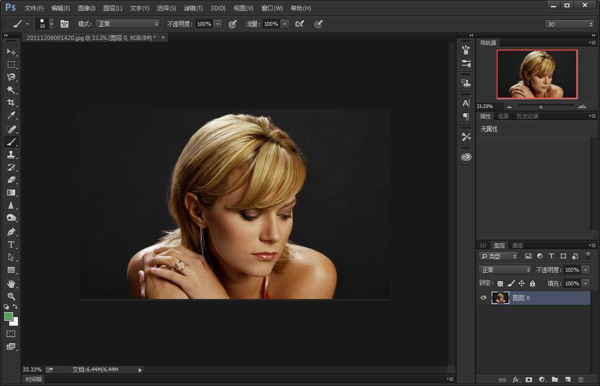
Task: Expand the layer 不透明度 opacity dropdown arrow
Action: click(586, 270)
